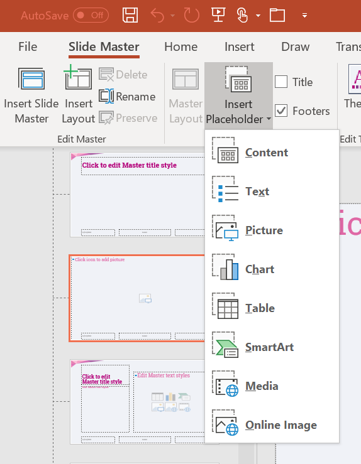
Task: Click the Insert Layout button
Action: pyautogui.click(x=78, y=95)
